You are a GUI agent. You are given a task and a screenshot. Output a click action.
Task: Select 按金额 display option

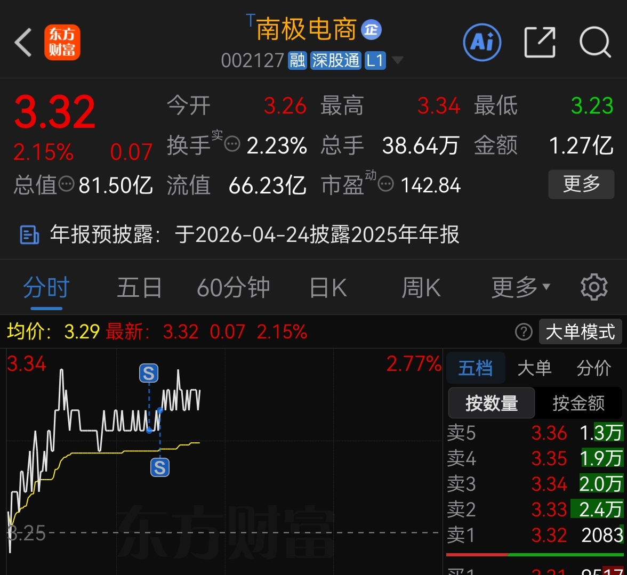[578, 403]
